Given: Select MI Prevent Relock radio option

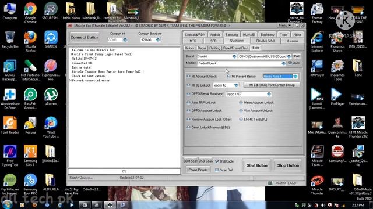Looking at the screenshot, I should (x=228, y=76).
